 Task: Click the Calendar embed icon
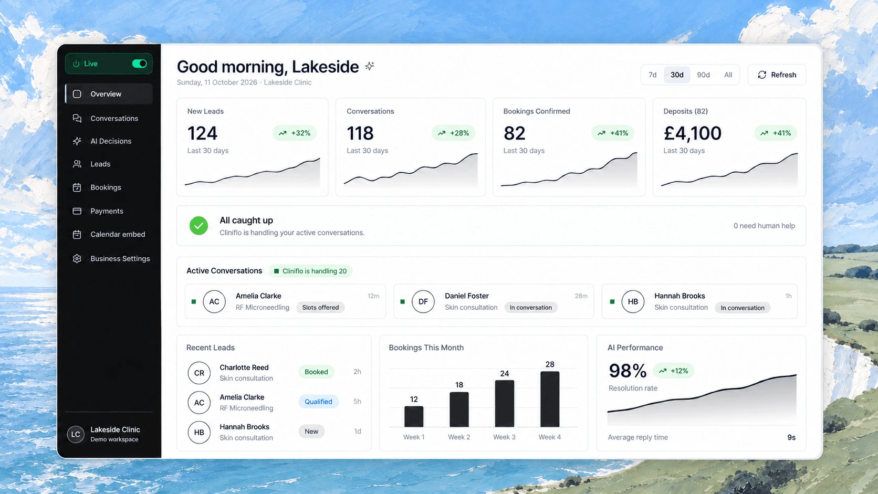click(x=77, y=234)
